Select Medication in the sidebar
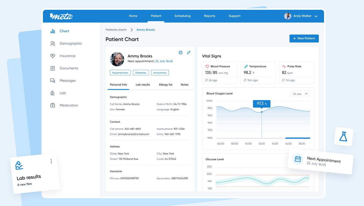Screen dimensions: 364x206 (69, 105)
